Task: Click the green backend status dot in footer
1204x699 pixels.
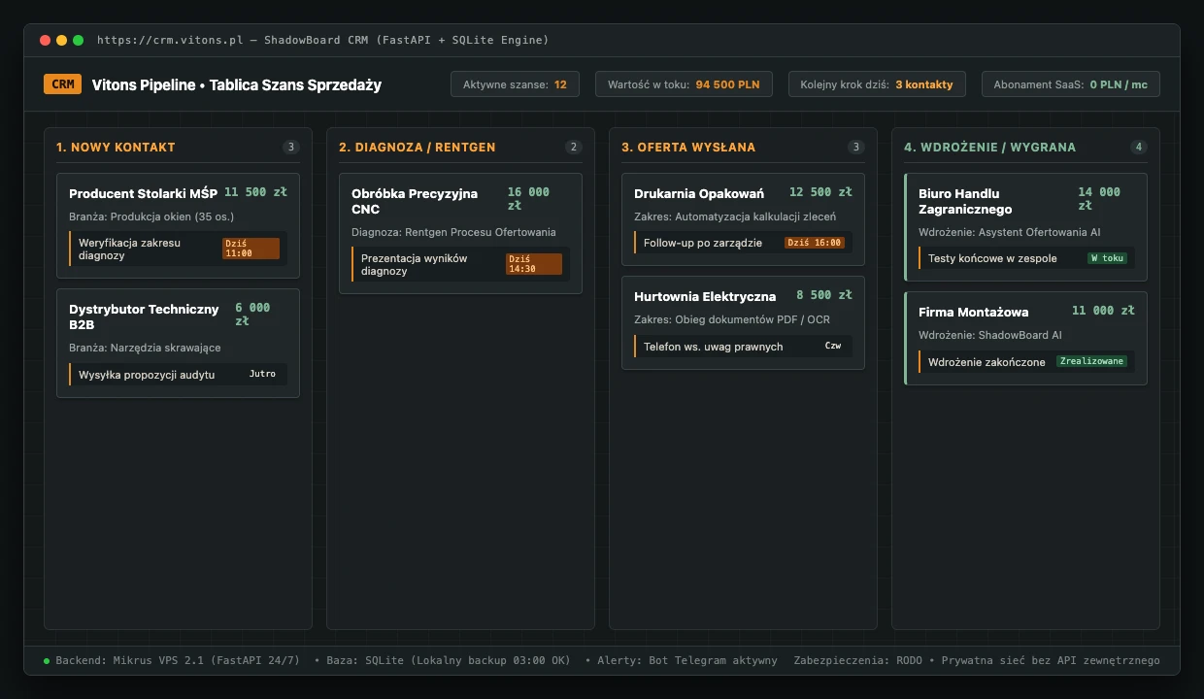Action: point(47,661)
